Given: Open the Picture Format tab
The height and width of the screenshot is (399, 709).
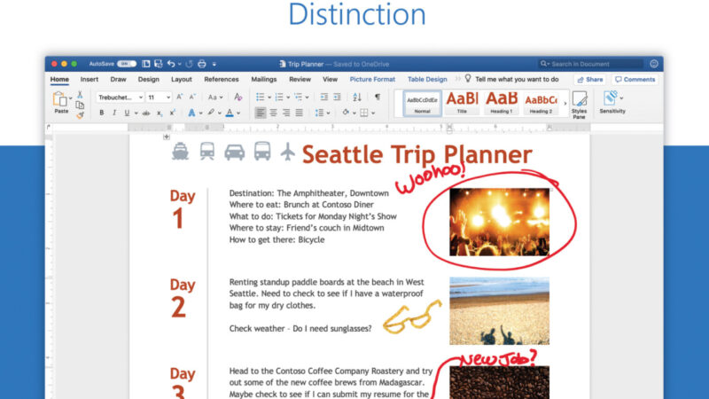Looking at the screenshot, I should pyautogui.click(x=372, y=79).
